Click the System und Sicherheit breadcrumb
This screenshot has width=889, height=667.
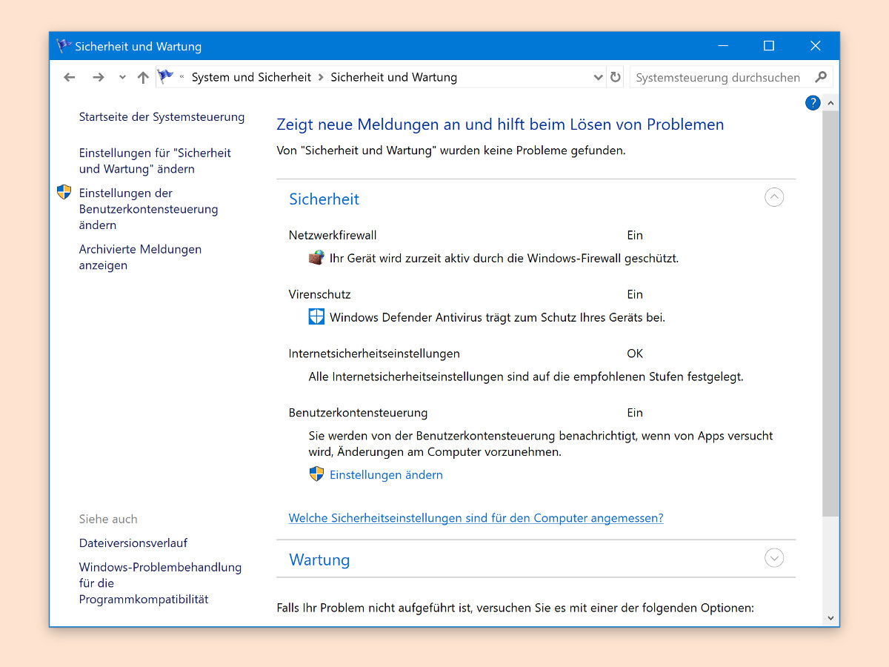click(251, 77)
